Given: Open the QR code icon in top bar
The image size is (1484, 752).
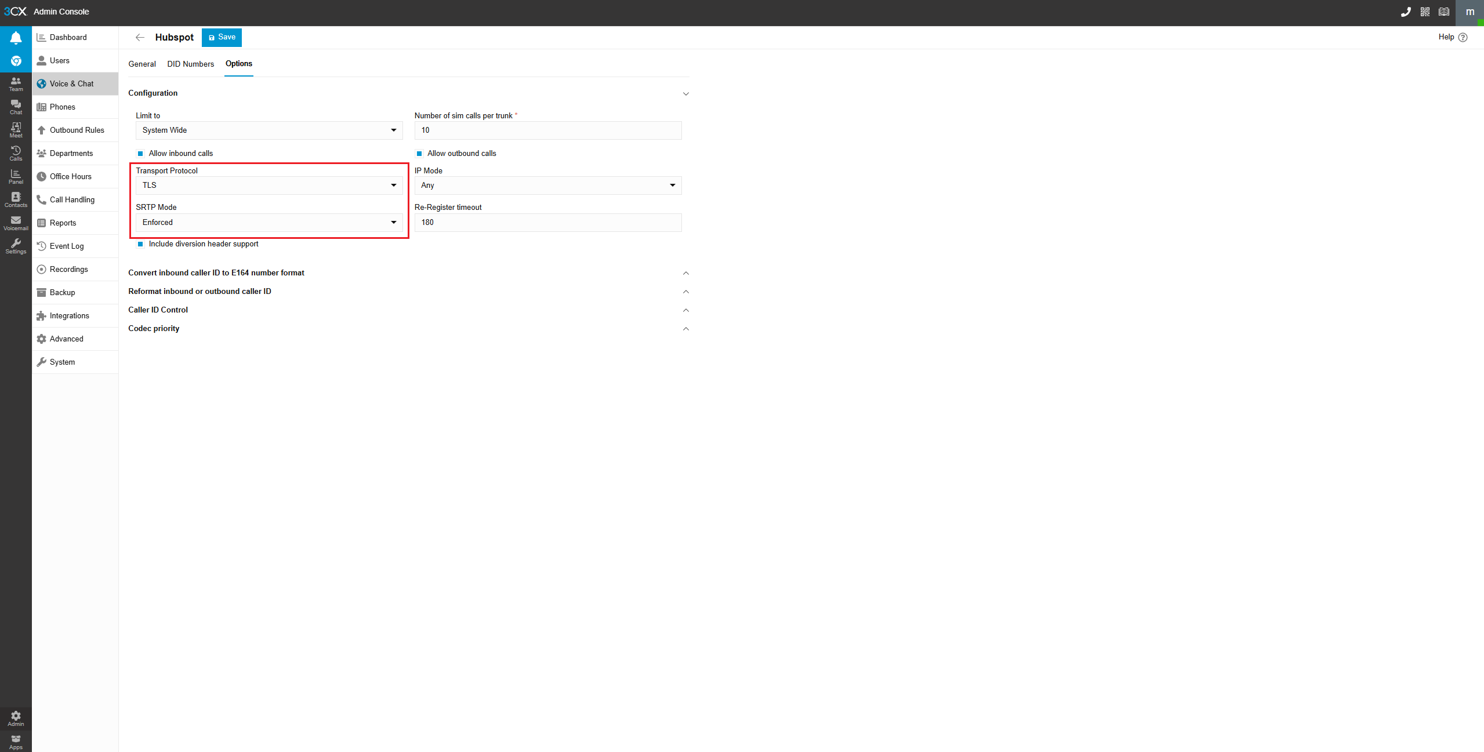Looking at the screenshot, I should [1425, 12].
